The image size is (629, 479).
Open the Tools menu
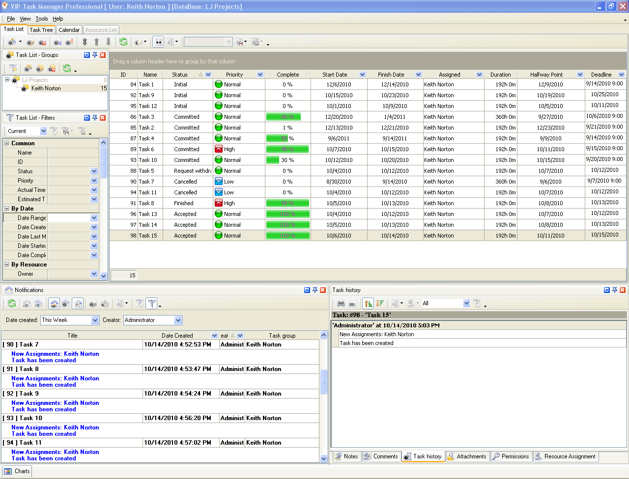tap(42, 19)
